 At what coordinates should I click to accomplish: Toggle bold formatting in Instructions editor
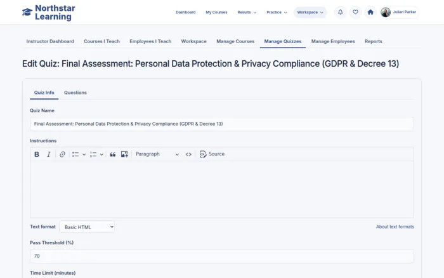pos(37,154)
